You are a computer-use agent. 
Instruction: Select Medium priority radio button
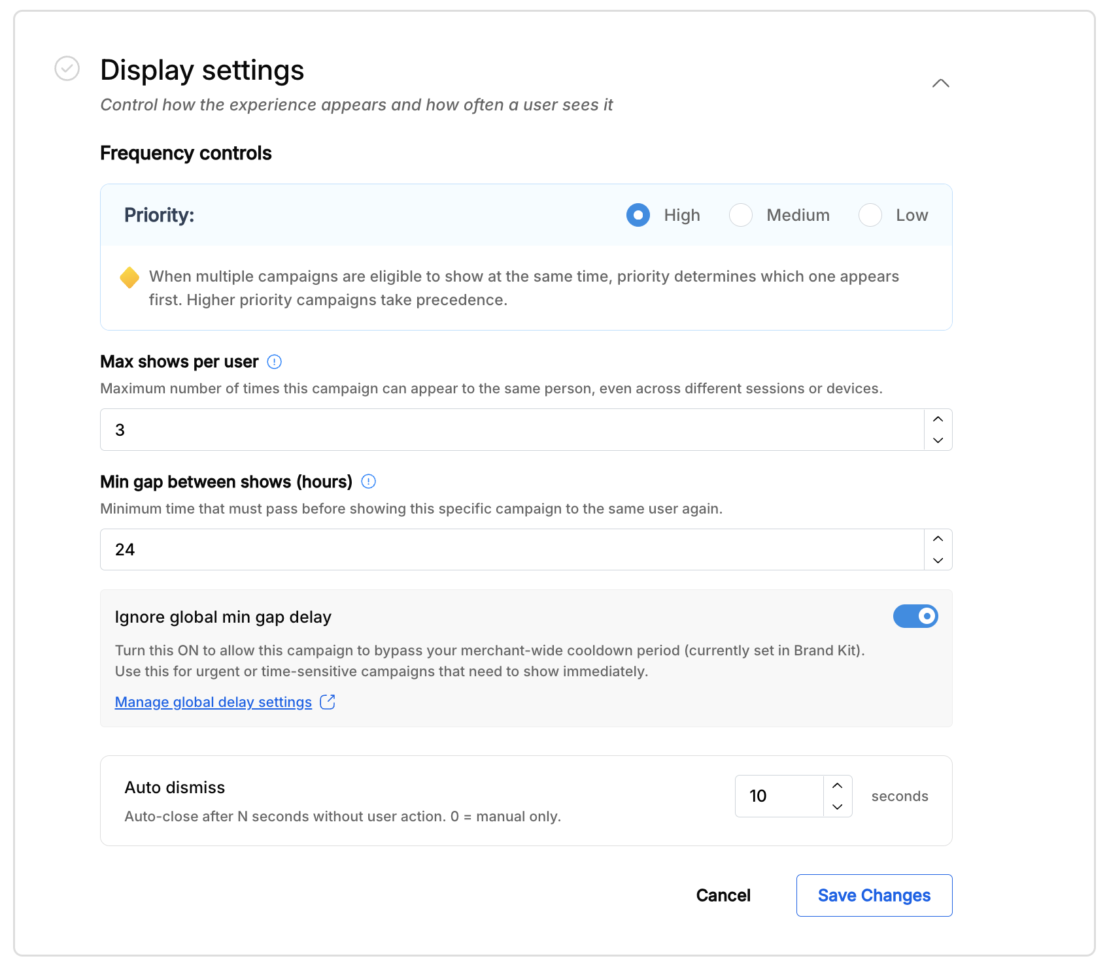pyautogui.click(x=741, y=215)
